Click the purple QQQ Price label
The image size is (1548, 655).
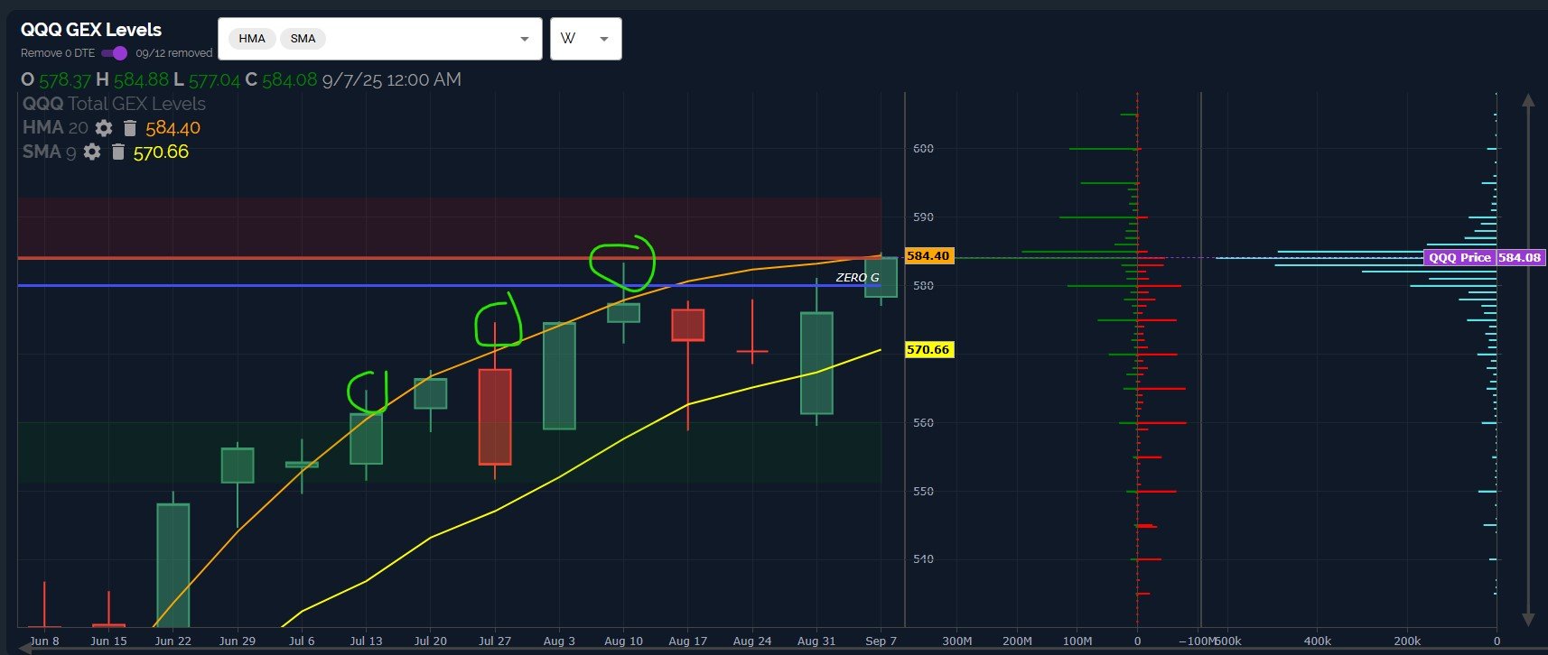tap(1459, 257)
